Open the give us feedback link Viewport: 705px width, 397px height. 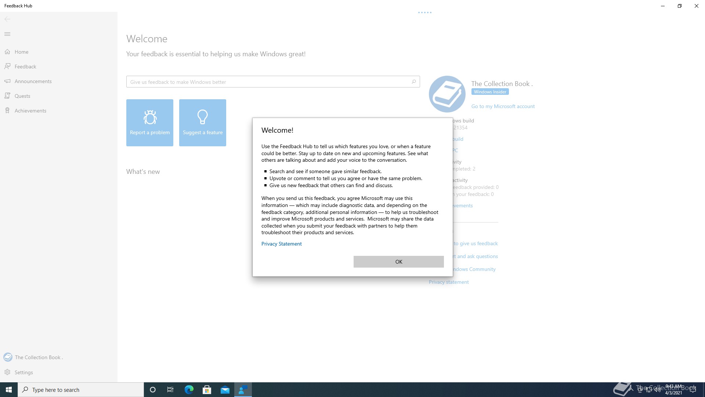click(476, 243)
